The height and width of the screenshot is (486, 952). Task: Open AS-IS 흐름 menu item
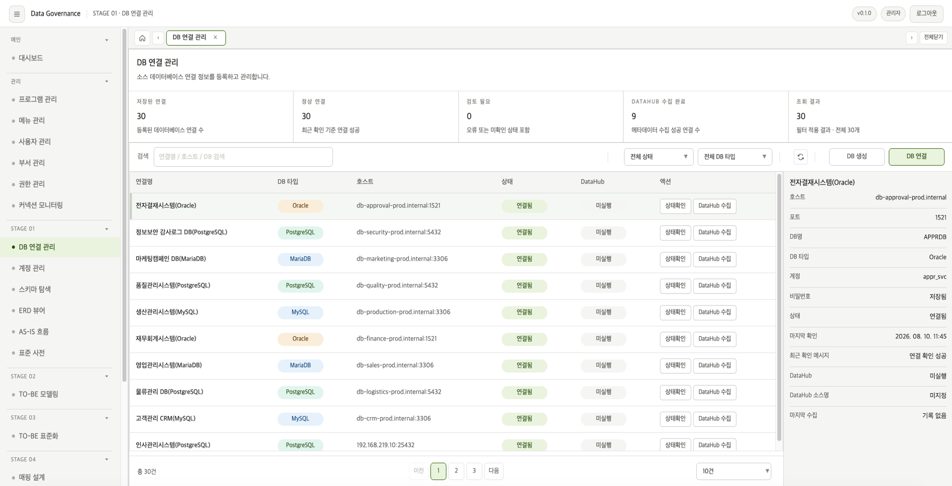coord(60,332)
